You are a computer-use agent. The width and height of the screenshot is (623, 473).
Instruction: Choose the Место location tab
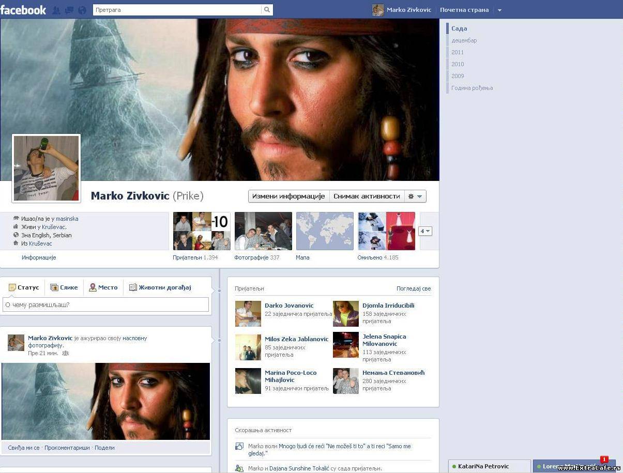tap(103, 287)
